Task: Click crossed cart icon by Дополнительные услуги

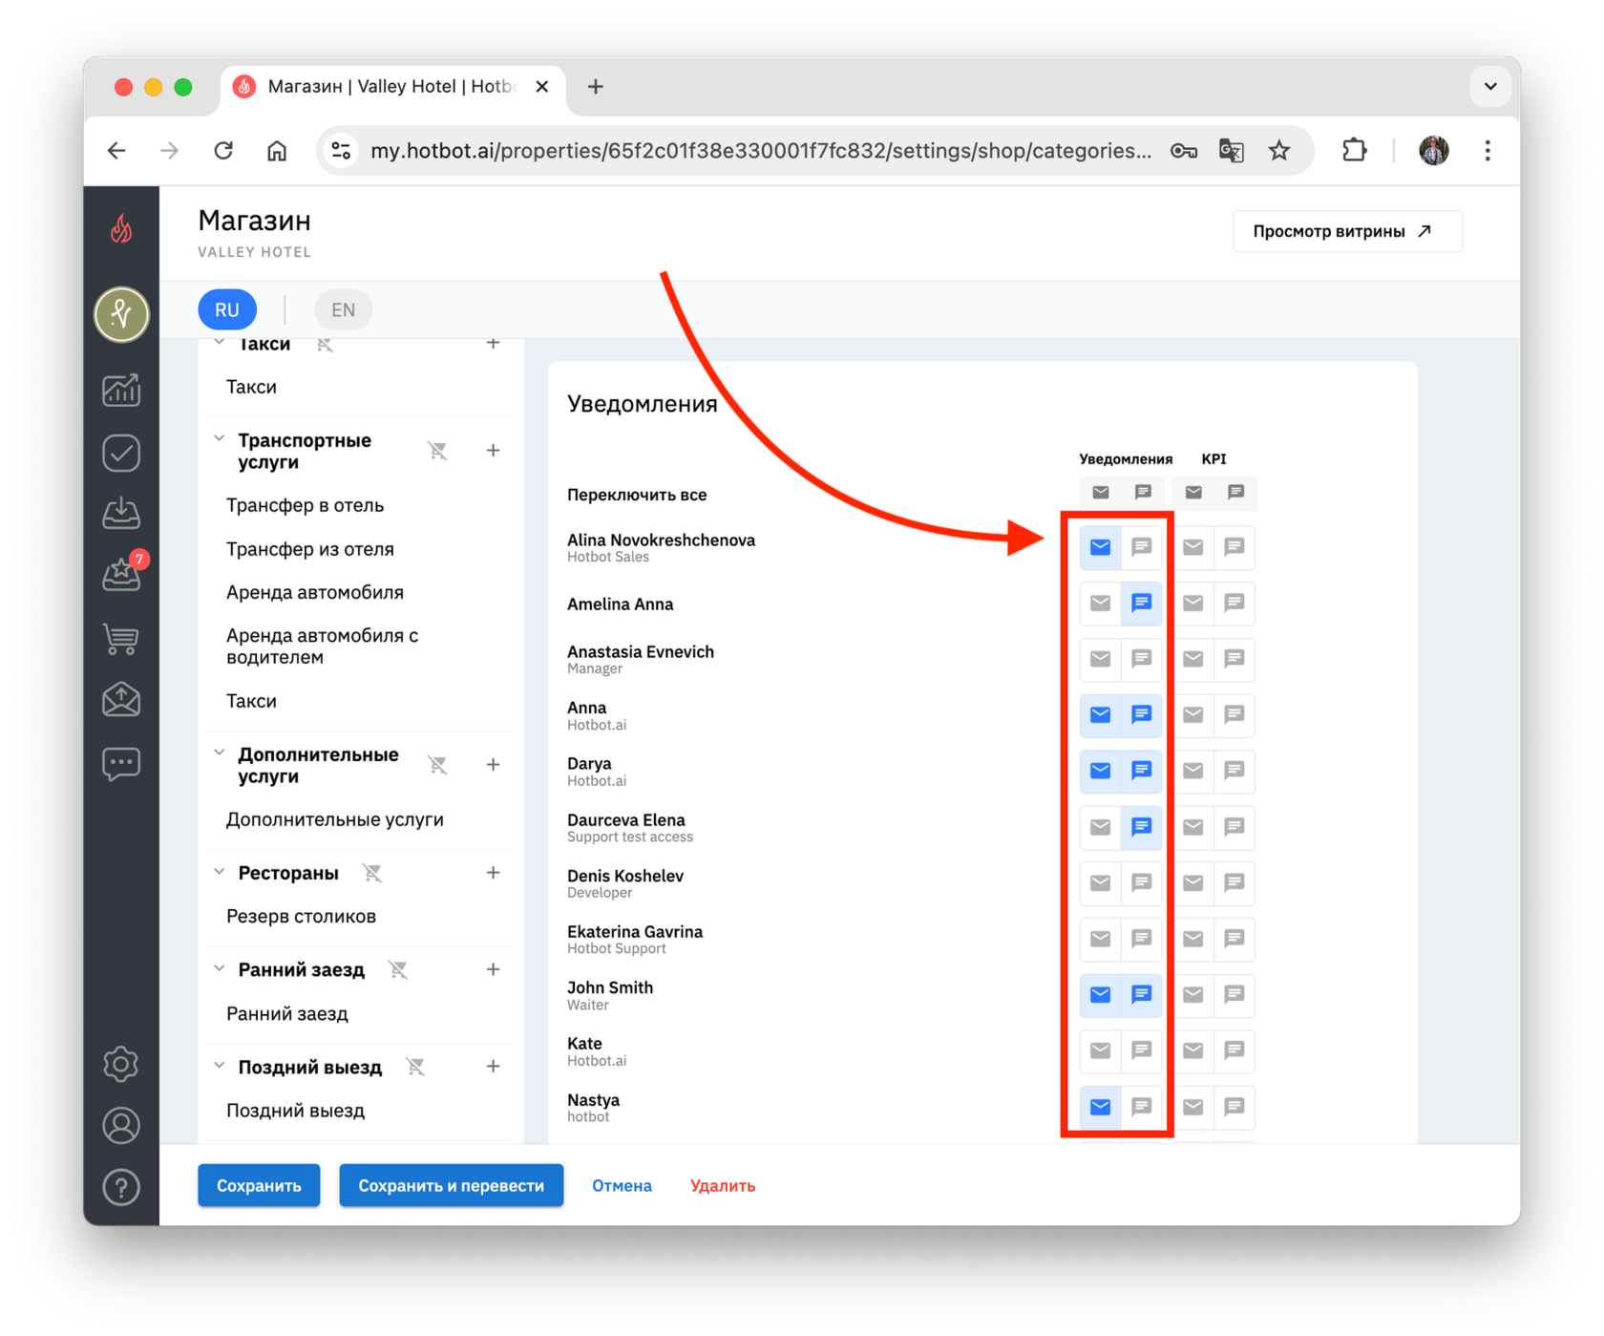Action: coord(437,765)
